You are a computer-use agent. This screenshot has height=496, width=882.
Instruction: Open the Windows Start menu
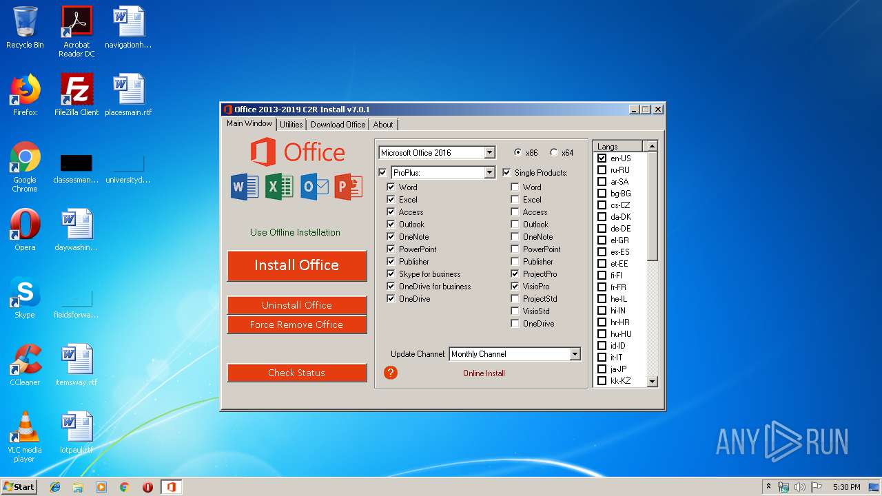pos(19,487)
